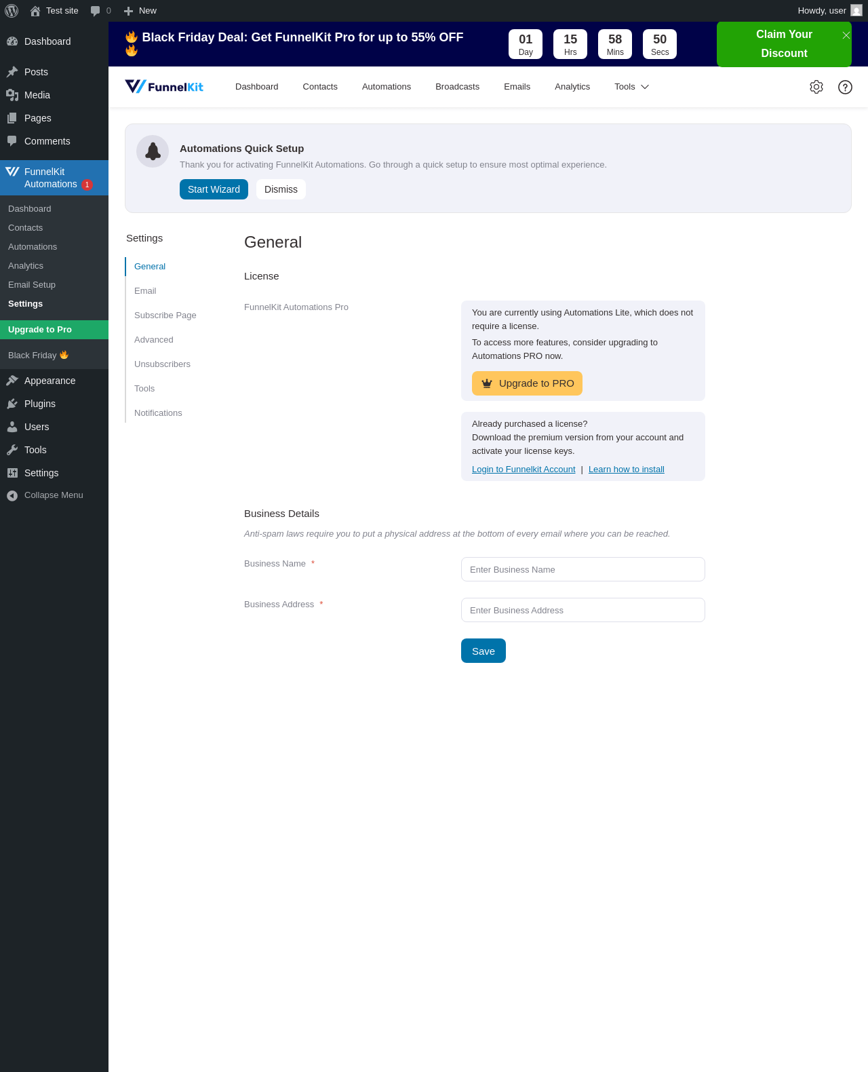This screenshot has height=1072, width=868.
Task: Click the FunnelKit Automations sidebar icon
Action: pyautogui.click(x=12, y=172)
